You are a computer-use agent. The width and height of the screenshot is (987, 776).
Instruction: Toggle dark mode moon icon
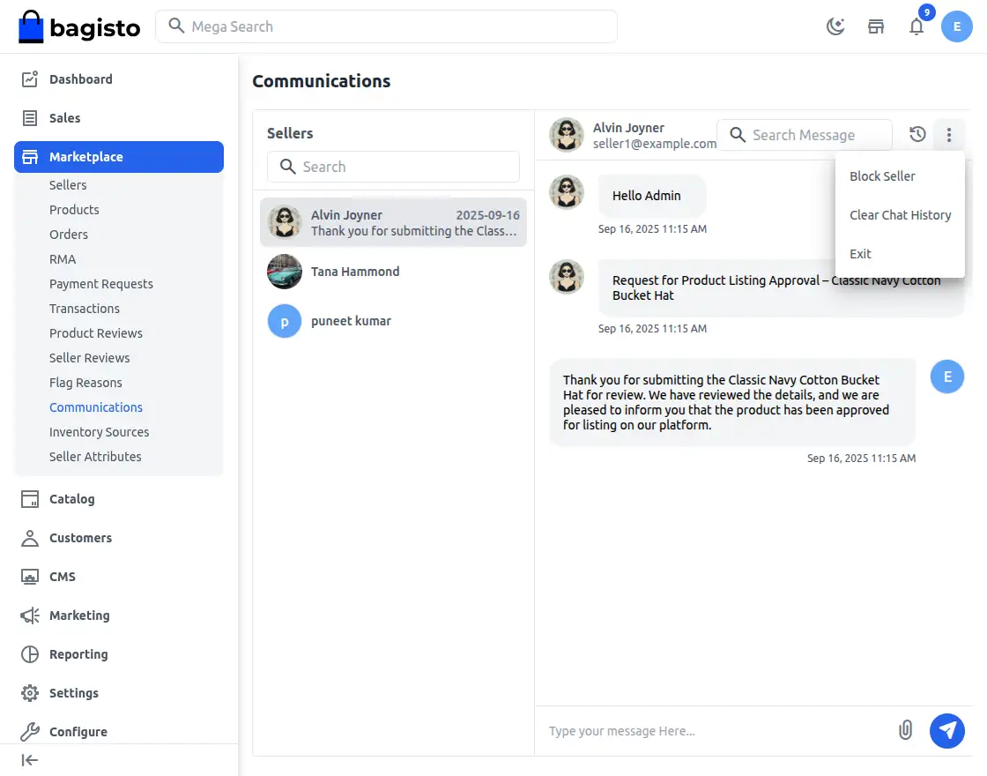(x=835, y=26)
